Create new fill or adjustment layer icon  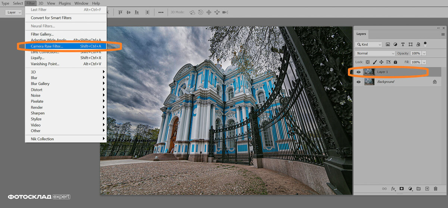pyautogui.click(x=410, y=189)
